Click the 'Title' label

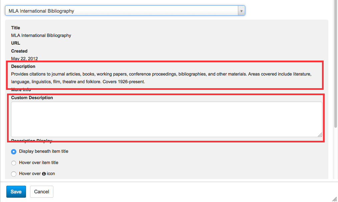16,28
